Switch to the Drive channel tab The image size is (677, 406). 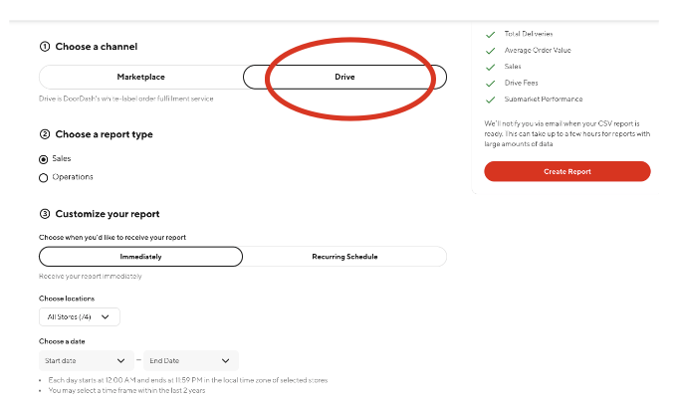pyautogui.click(x=344, y=77)
